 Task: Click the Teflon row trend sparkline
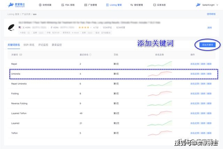point(160,133)
